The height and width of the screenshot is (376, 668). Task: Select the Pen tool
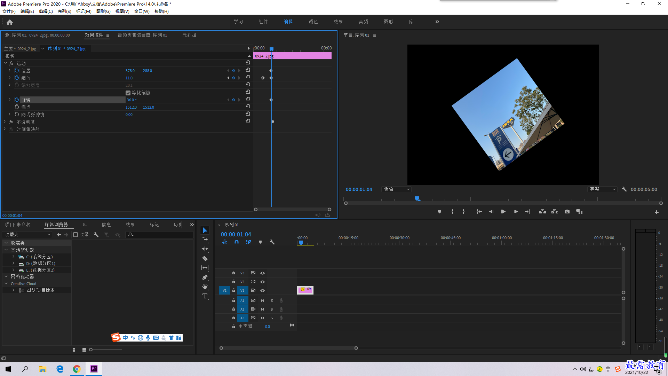coord(205,277)
